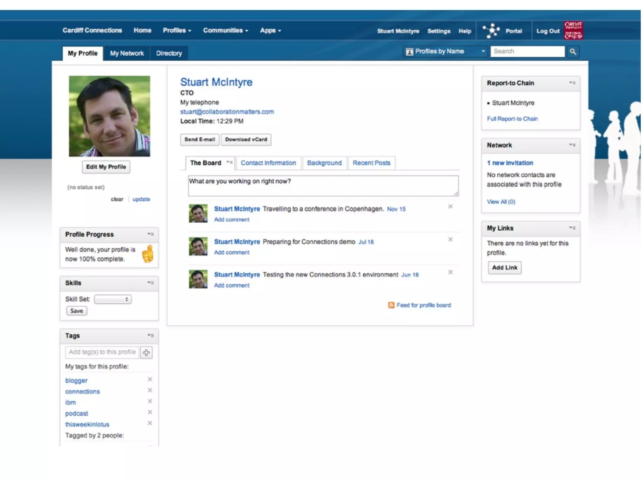The height and width of the screenshot is (481, 642).
Task: Delete the Copenhagen conference board post
Action: click(x=450, y=206)
